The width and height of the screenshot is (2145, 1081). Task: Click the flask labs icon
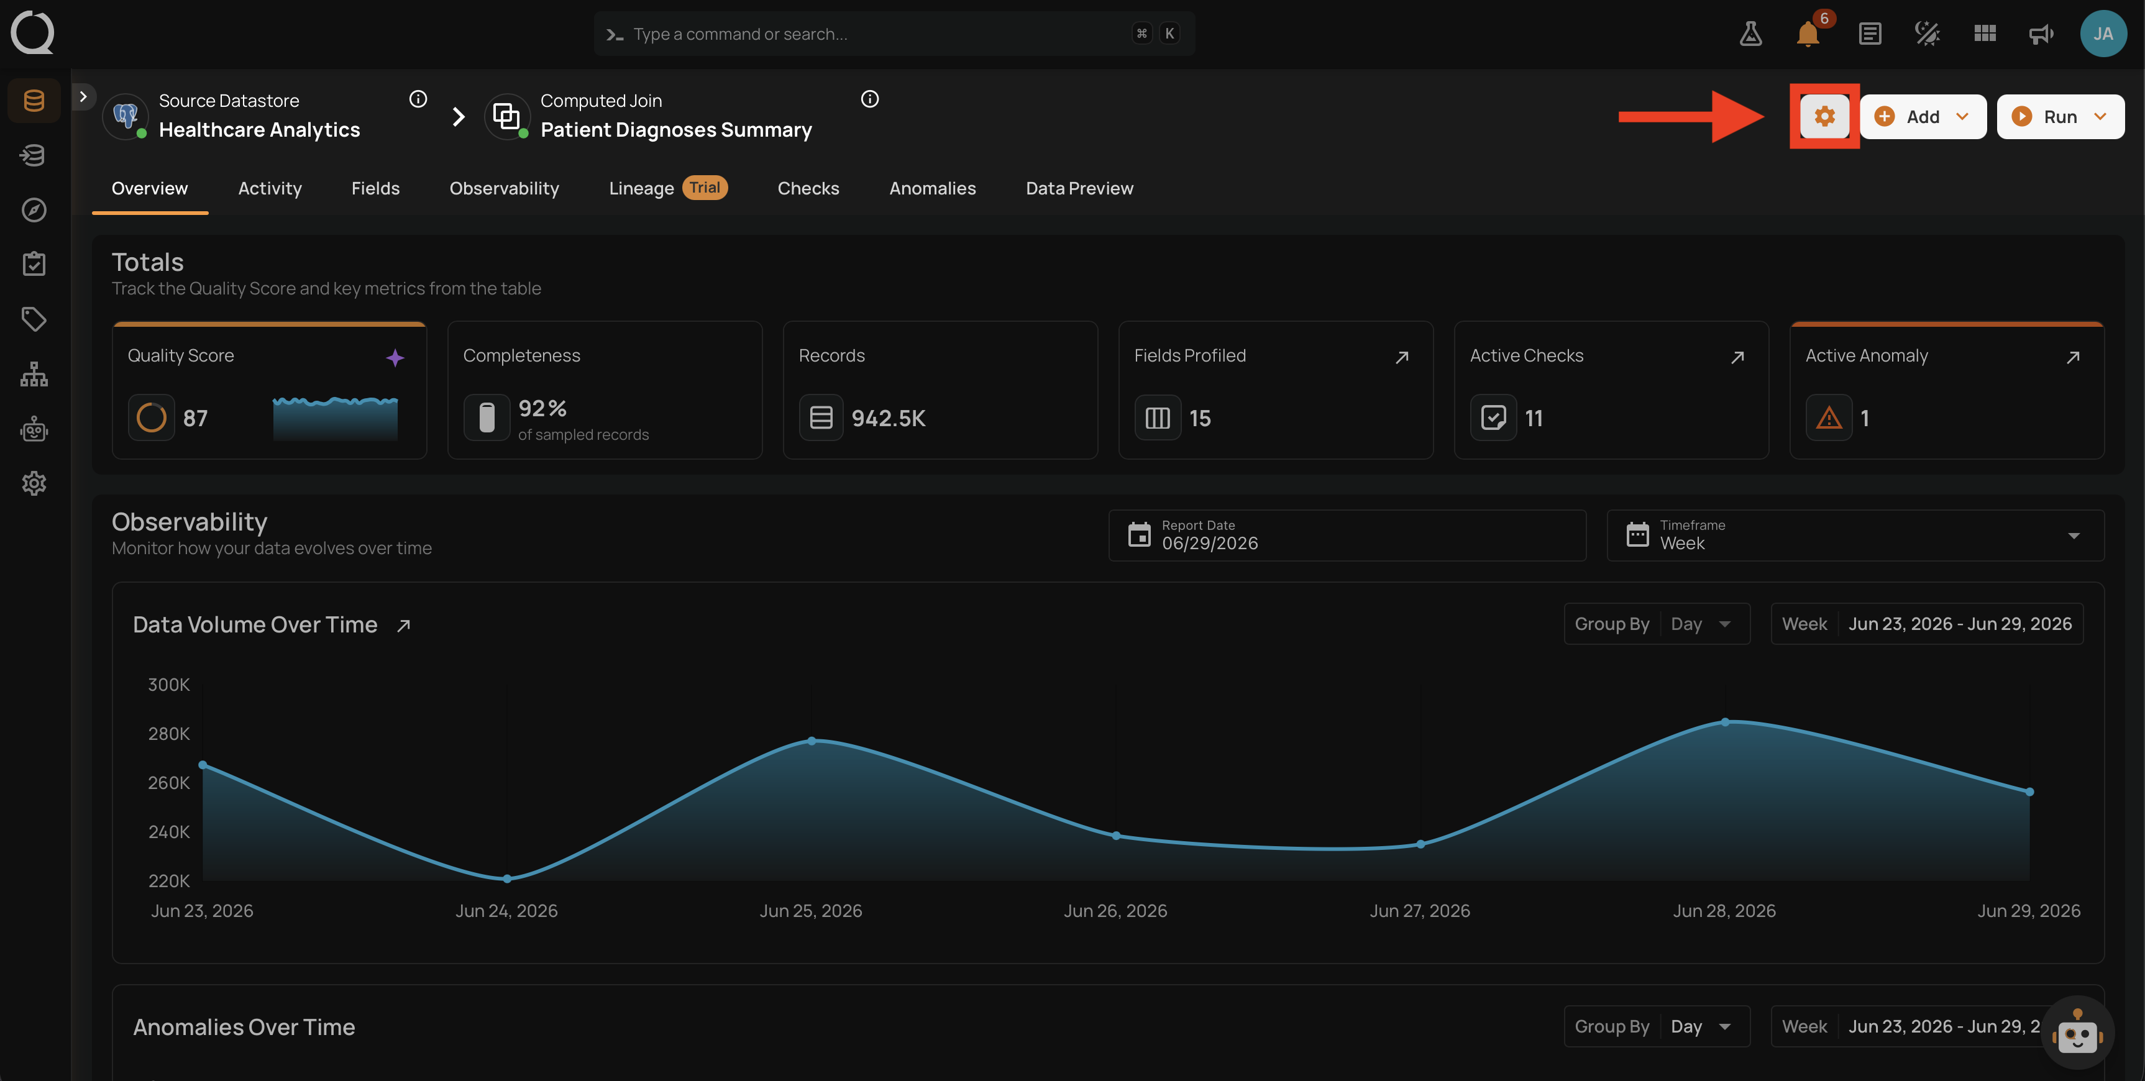pyautogui.click(x=1750, y=34)
